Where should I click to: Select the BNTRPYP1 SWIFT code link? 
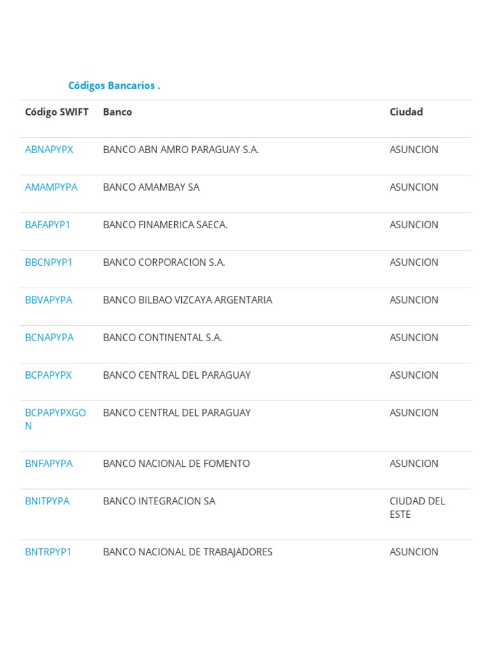click(x=48, y=552)
